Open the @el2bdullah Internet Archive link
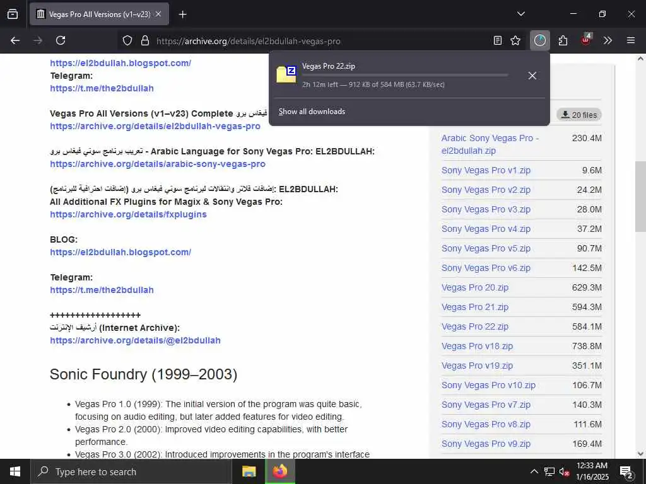 (x=135, y=341)
